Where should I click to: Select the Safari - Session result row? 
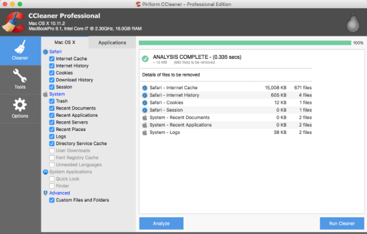click(x=227, y=110)
